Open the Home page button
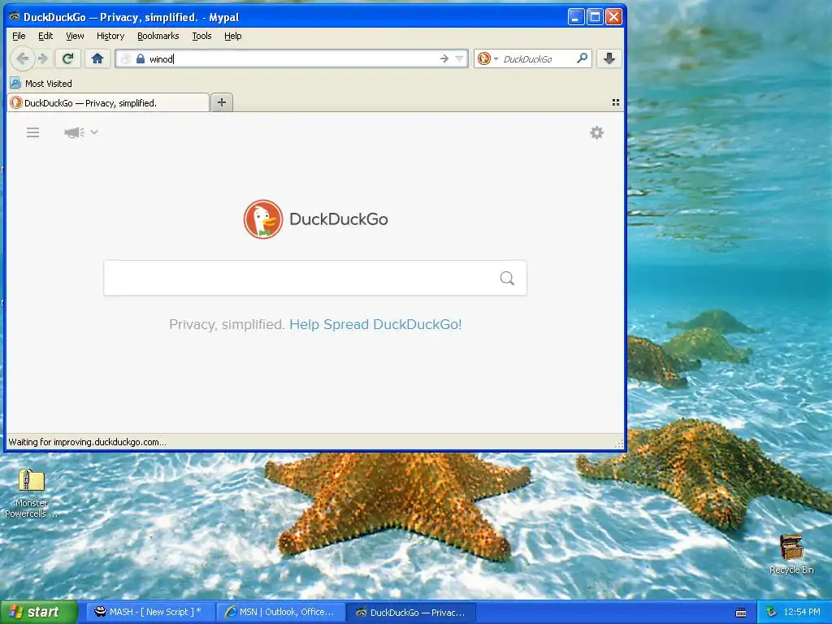832x624 pixels. [97, 58]
